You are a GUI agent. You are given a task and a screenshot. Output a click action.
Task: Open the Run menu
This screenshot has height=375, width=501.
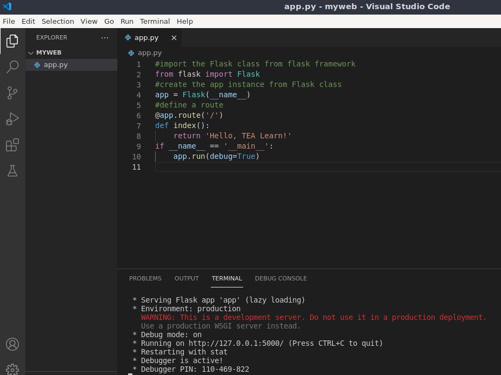(x=127, y=22)
